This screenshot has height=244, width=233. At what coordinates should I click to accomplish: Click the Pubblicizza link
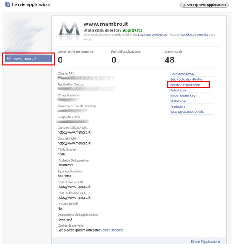click(x=178, y=90)
